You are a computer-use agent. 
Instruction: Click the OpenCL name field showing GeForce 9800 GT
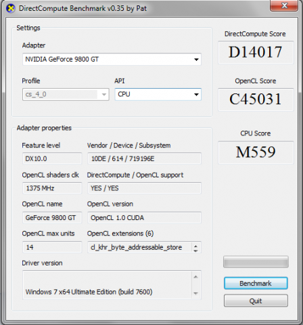52,217
